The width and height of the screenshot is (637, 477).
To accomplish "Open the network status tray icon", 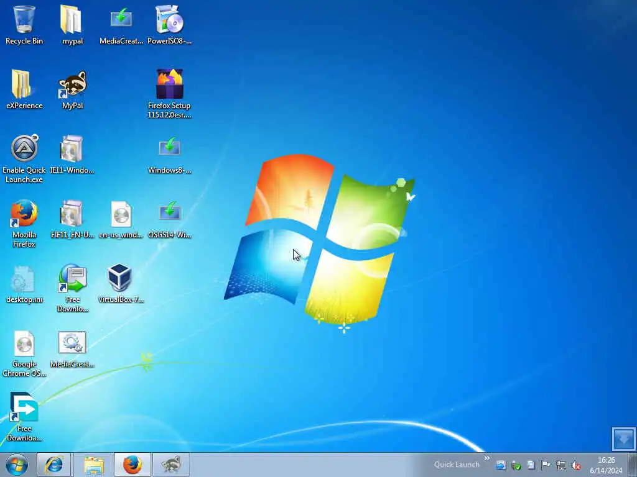I will pos(561,465).
